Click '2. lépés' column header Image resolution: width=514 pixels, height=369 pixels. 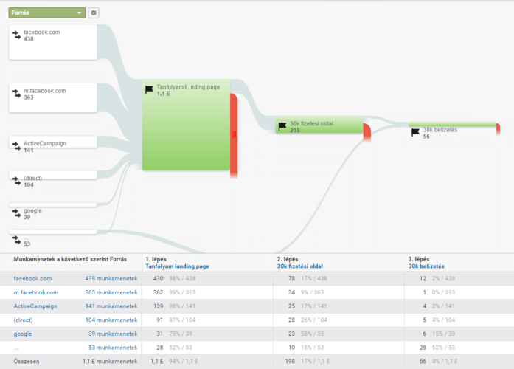pos(288,259)
